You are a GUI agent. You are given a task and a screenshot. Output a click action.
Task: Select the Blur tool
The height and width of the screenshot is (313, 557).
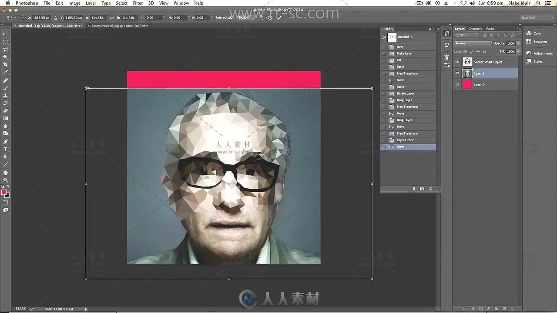point(6,126)
